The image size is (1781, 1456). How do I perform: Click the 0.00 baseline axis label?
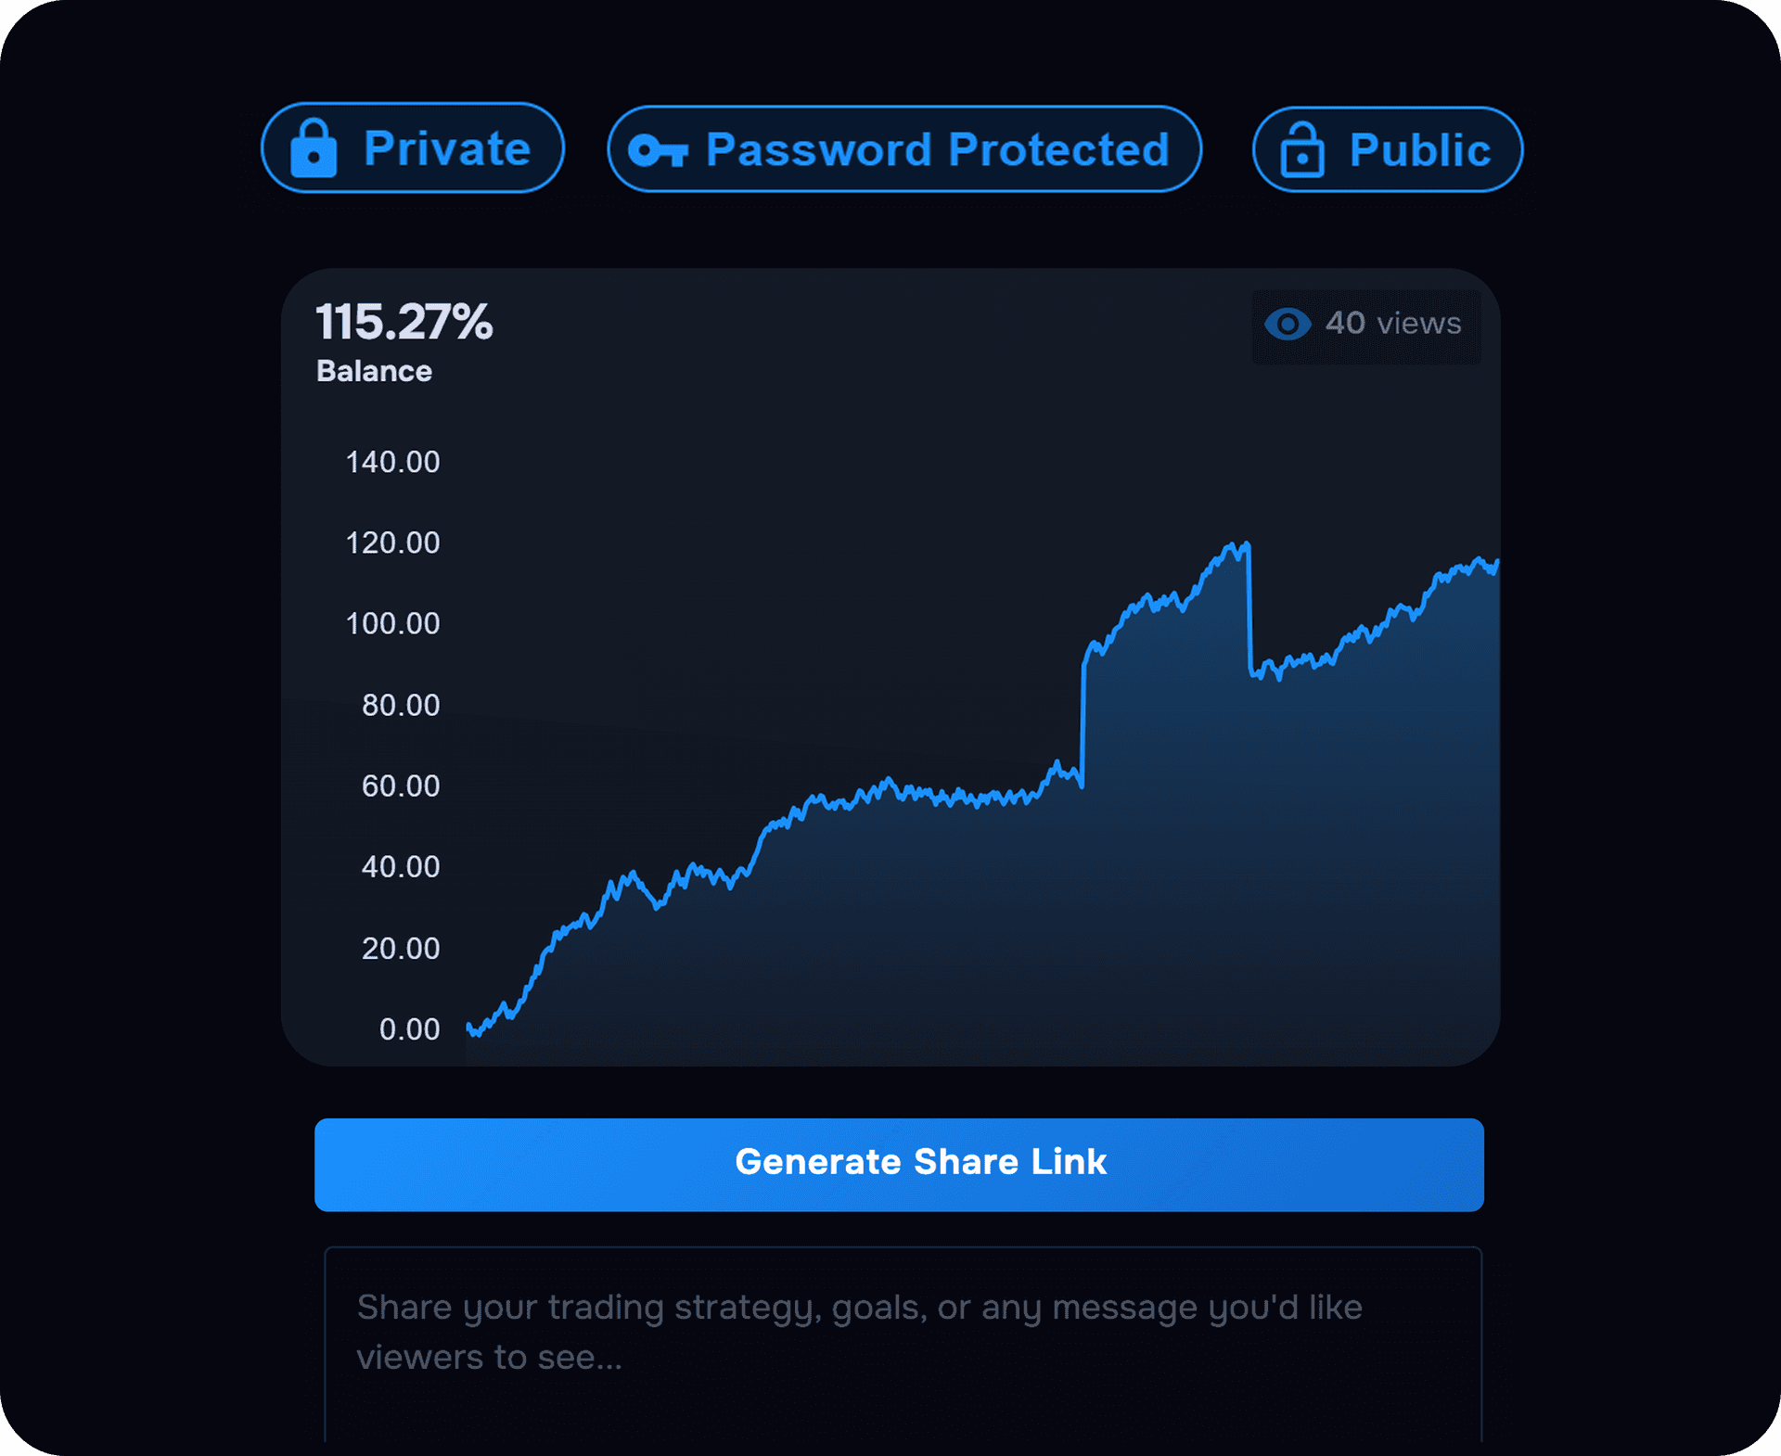click(x=409, y=1028)
